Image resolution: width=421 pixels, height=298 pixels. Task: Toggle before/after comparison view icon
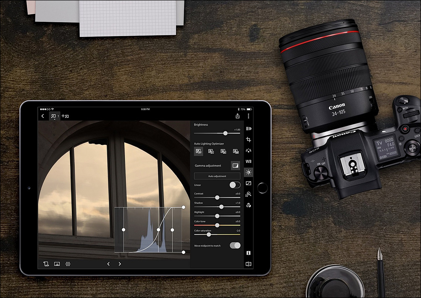248,264
